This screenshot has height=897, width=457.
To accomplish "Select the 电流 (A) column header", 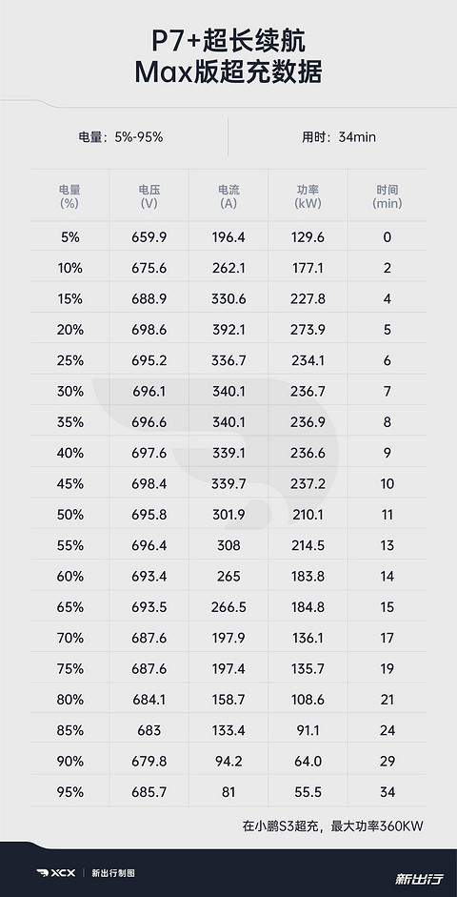I will (x=228, y=196).
